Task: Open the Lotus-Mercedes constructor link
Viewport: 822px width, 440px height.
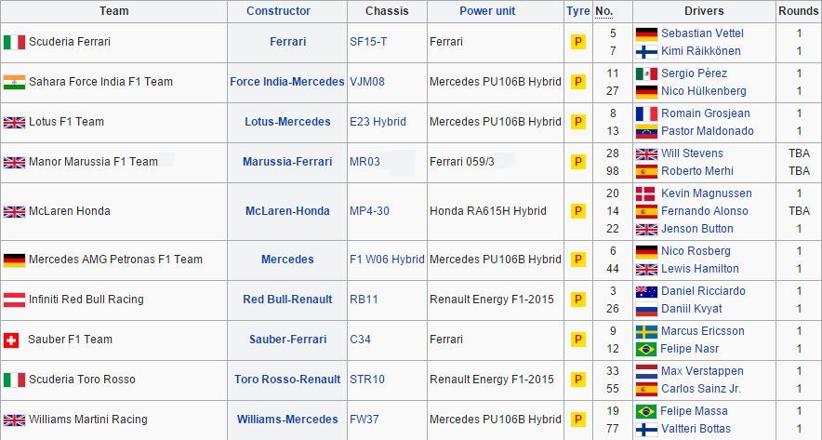Action: point(288,122)
